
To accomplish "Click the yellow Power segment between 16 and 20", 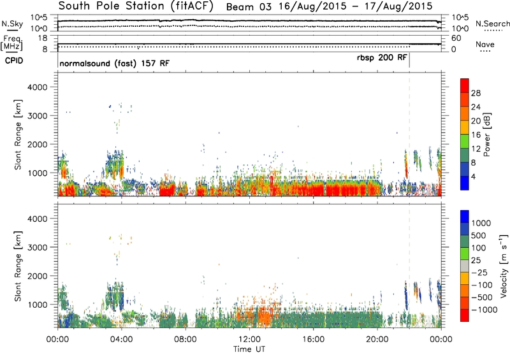I will pyautogui.click(x=465, y=127).
